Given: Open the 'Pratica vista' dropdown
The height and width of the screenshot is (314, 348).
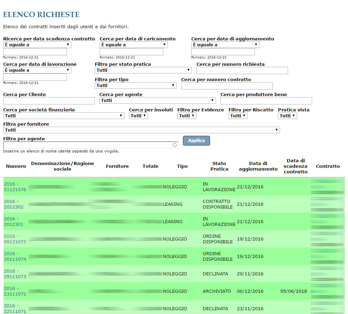Looking at the screenshot, I should [287, 116].
